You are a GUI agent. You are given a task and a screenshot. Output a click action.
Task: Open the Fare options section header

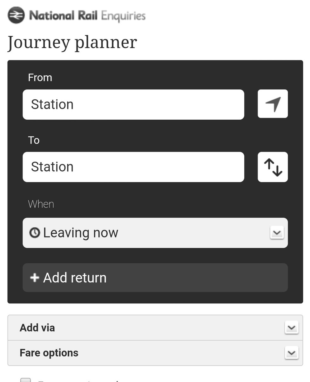[155, 353]
